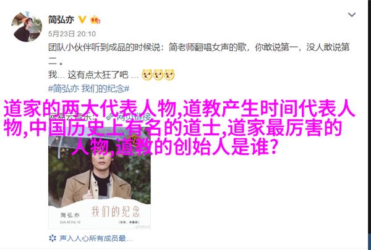Open the 简弘亦 username link
Screen dimensions: 371x250
(x=61, y=20)
